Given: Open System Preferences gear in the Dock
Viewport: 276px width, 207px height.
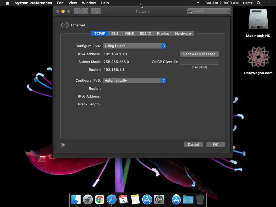Looking at the screenshot, I should pyautogui.click(x=159, y=199).
